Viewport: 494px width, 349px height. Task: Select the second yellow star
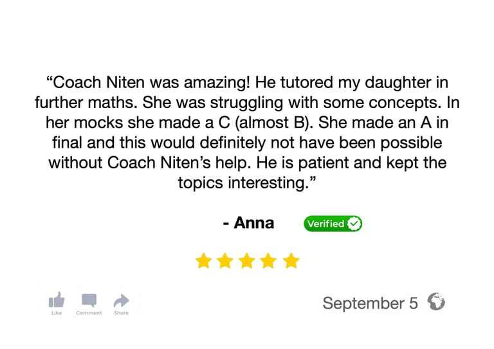coord(225,261)
